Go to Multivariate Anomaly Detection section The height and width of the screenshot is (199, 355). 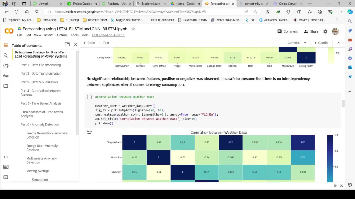click(x=42, y=160)
